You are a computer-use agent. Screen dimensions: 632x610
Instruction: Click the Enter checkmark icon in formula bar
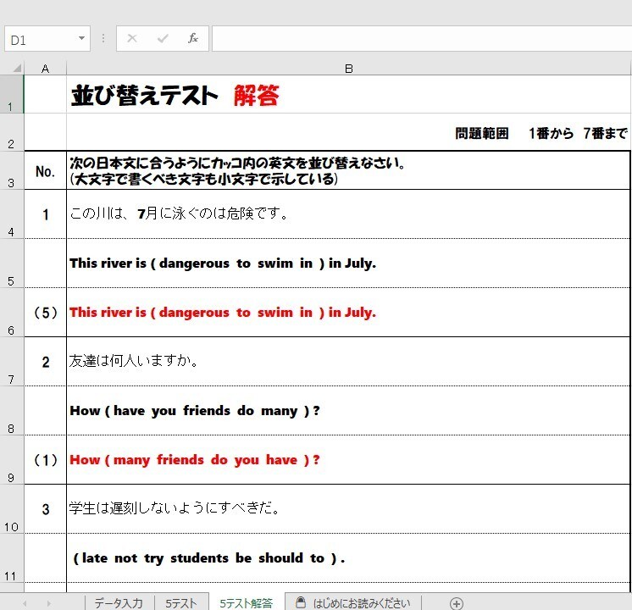tap(163, 39)
